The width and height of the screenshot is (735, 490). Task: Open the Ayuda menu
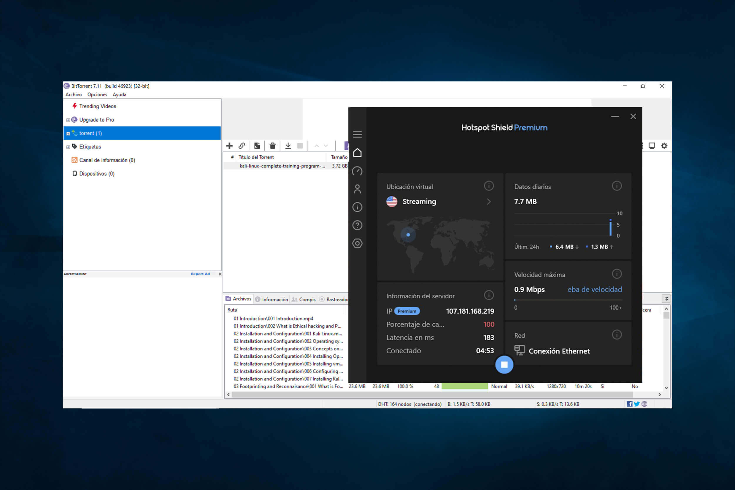119,94
